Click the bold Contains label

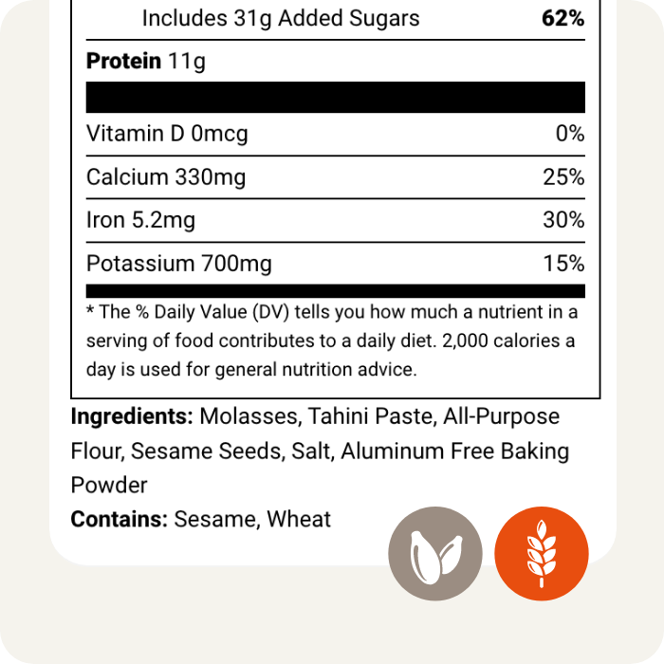[120, 519]
